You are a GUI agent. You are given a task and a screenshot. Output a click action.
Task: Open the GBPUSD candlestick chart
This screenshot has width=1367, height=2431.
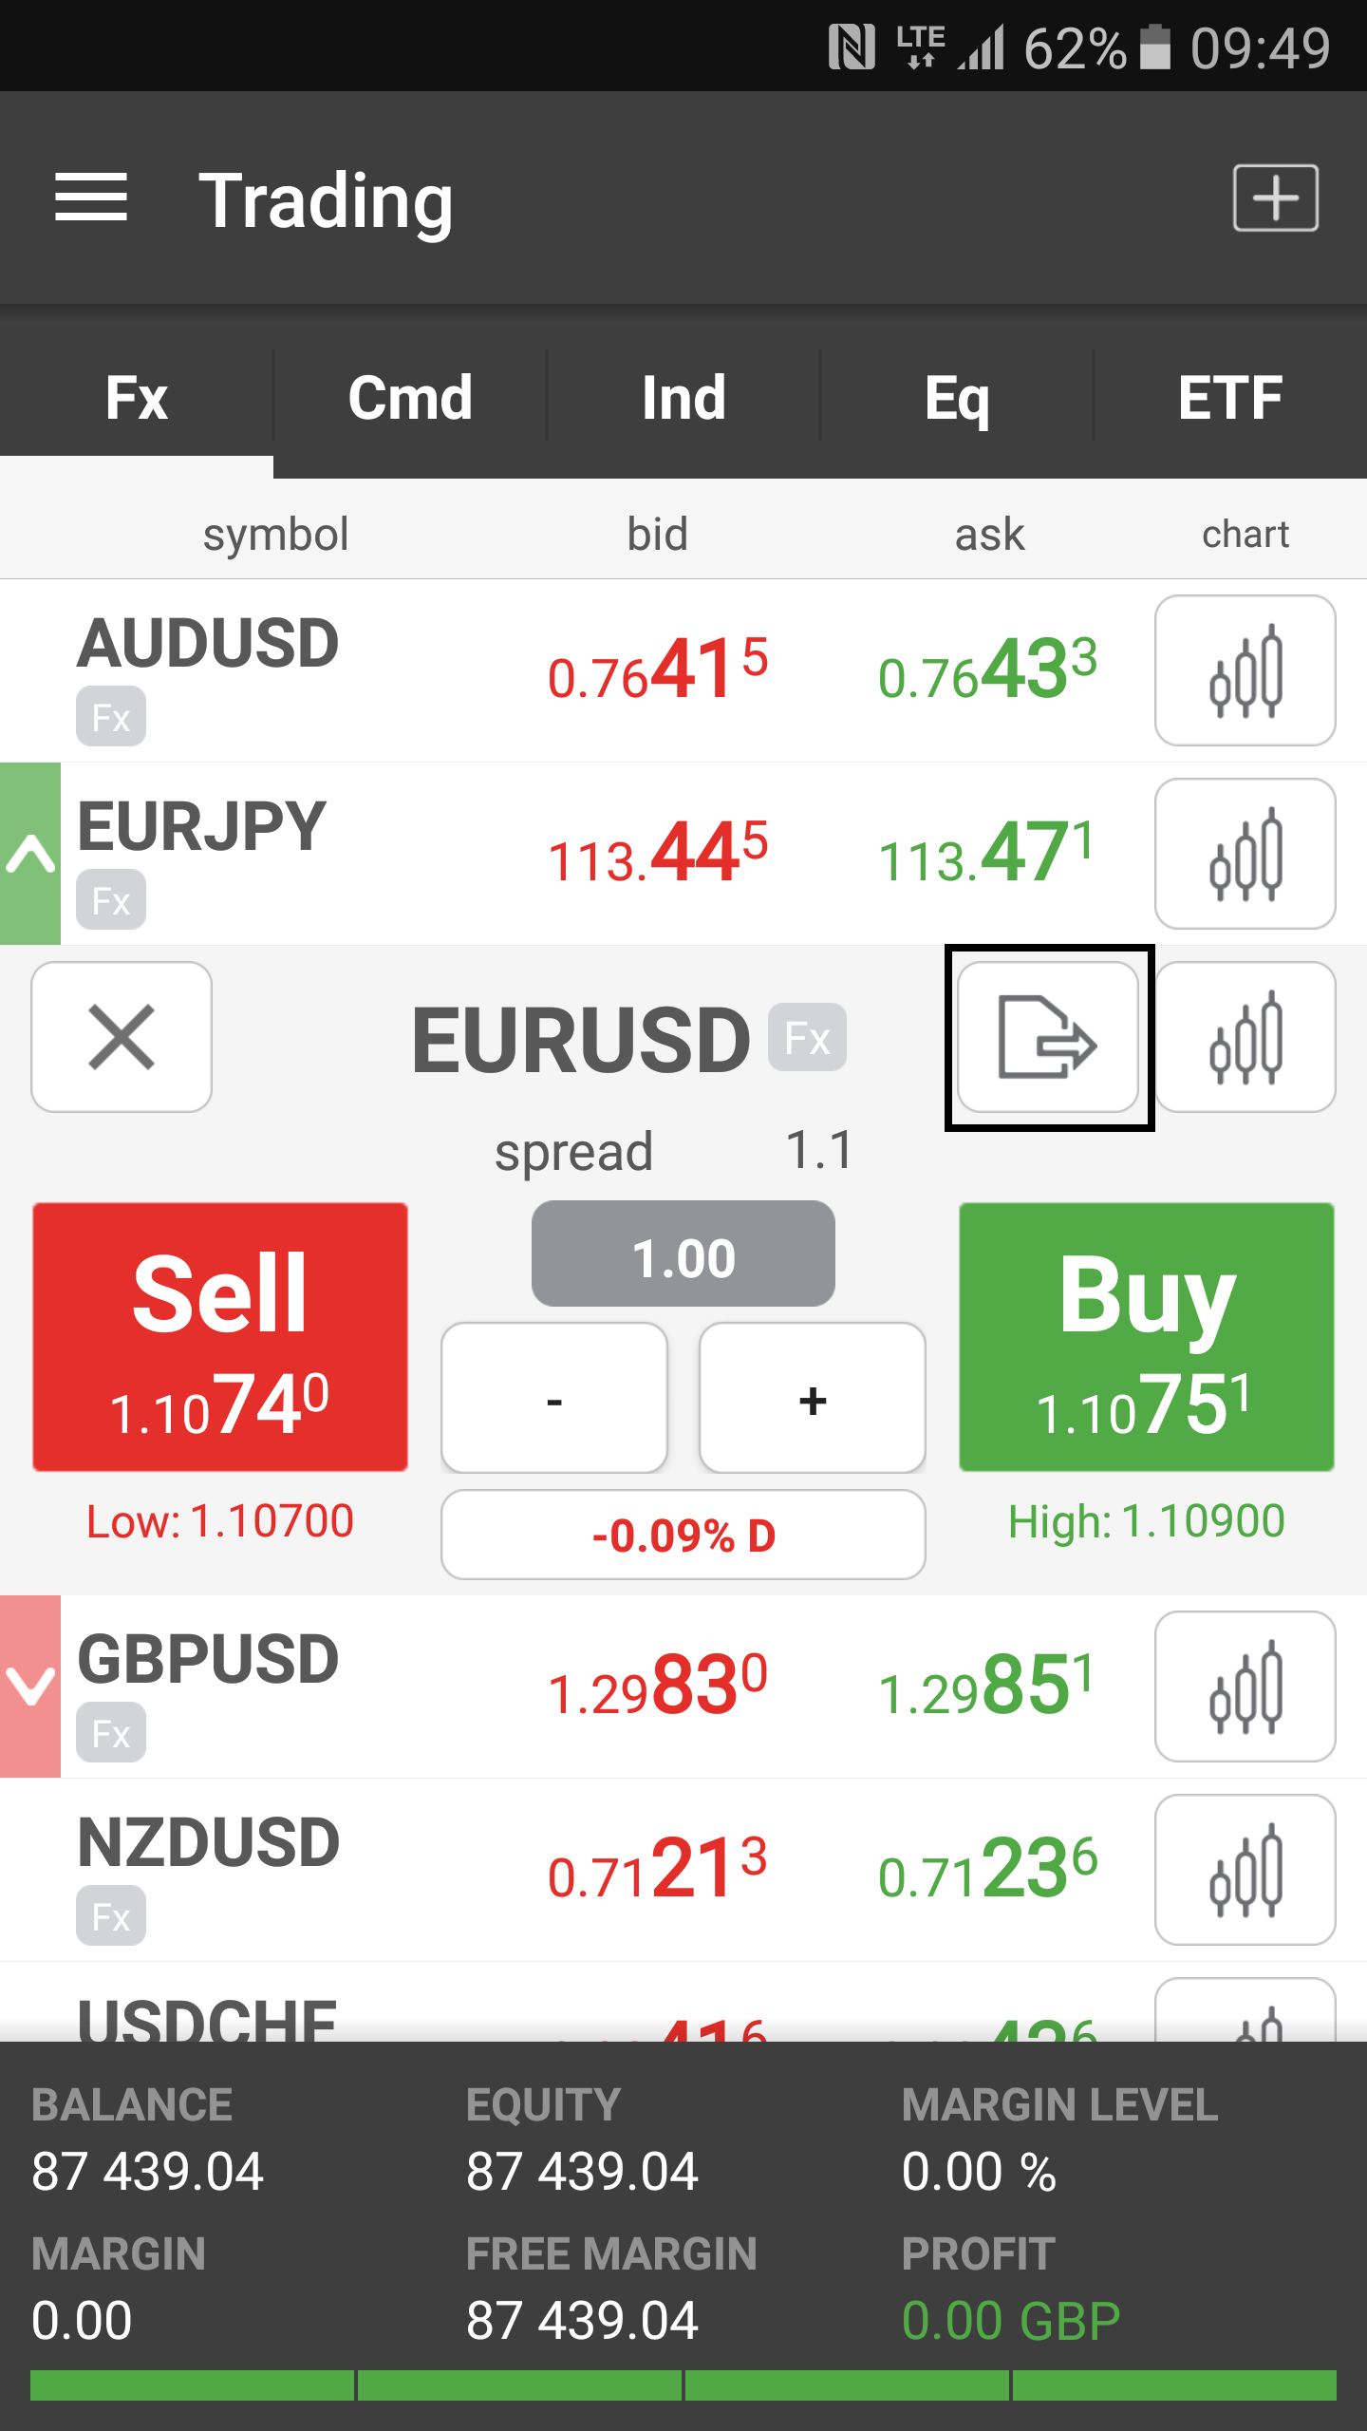point(1245,1687)
